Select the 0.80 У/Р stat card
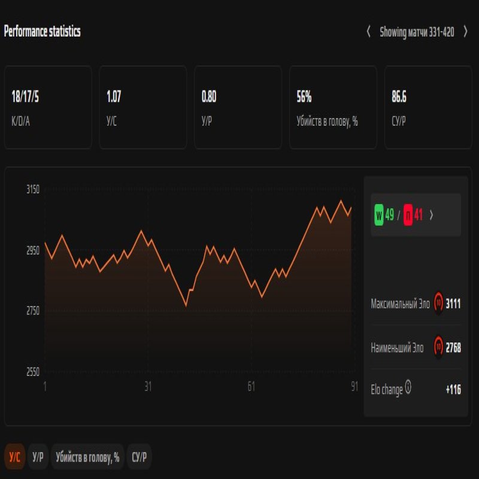This screenshot has width=479, height=479. (x=237, y=106)
